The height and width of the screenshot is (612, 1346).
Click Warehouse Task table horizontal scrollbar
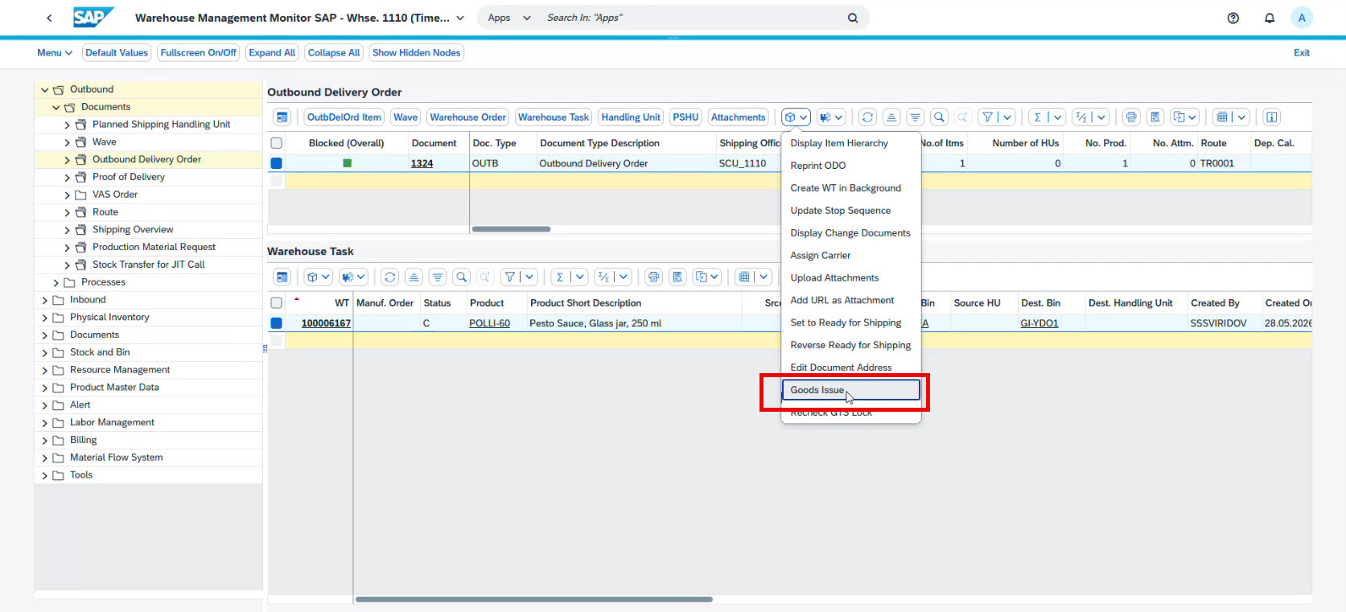click(534, 599)
